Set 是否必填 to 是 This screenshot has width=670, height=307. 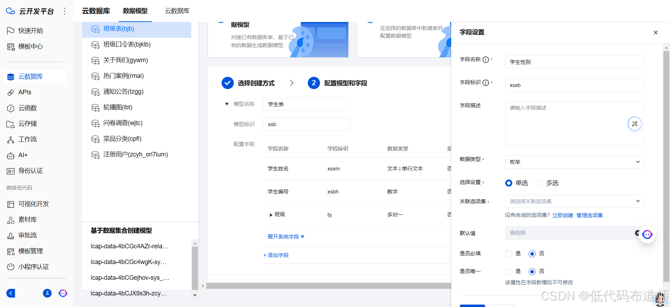508,254
